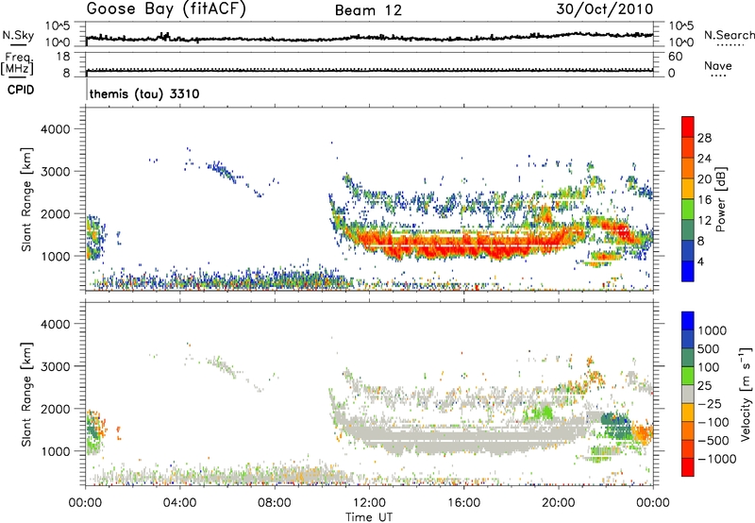
Task: Click the 'N.Sky' legend label
Action: [x=18, y=35]
